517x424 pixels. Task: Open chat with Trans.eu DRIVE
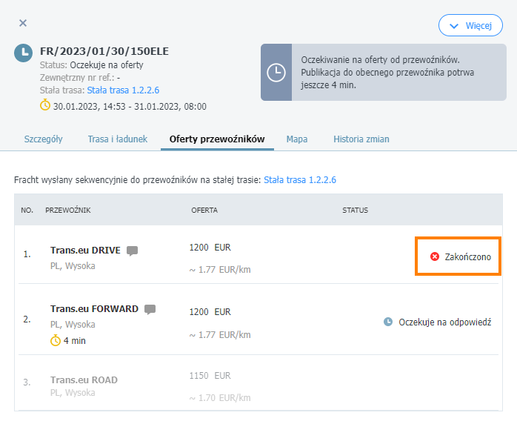(x=133, y=251)
